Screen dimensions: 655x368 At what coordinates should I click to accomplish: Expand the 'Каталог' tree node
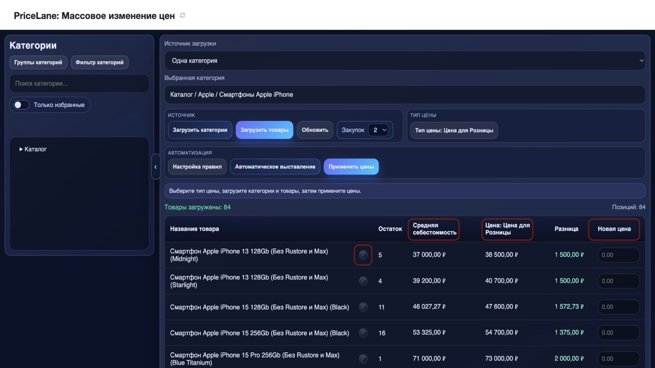point(21,149)
